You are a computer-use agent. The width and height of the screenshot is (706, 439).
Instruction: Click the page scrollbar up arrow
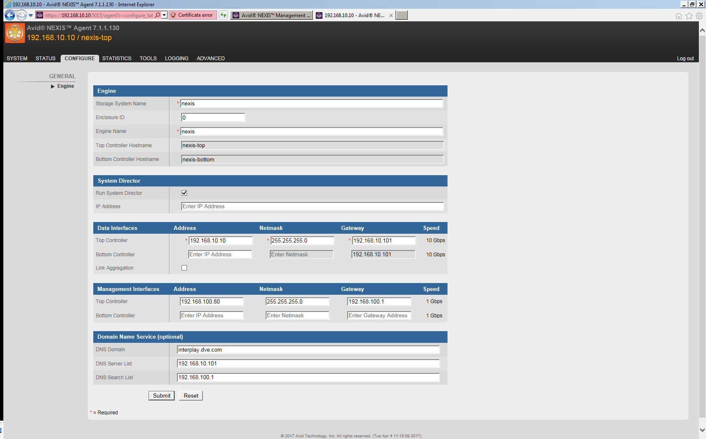(702, 30)
